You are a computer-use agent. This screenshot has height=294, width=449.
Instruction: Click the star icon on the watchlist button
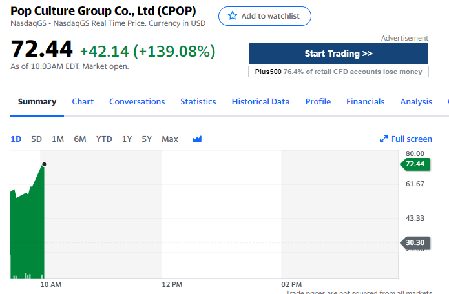[x=233, y=15]
